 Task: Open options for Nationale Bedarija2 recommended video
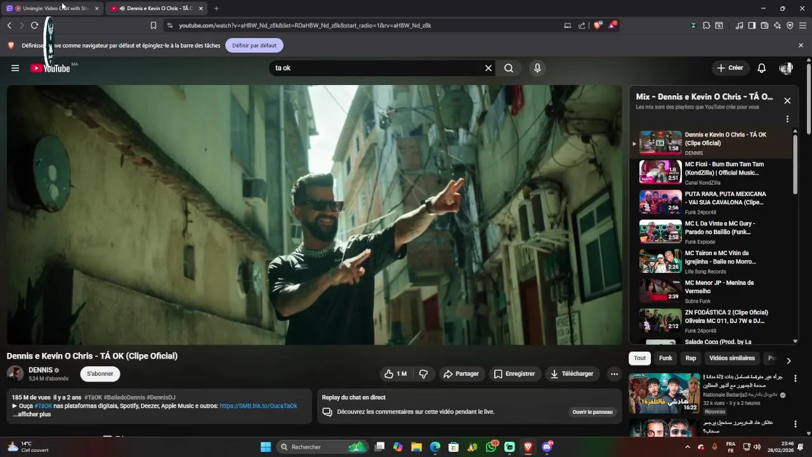[796, 378]
